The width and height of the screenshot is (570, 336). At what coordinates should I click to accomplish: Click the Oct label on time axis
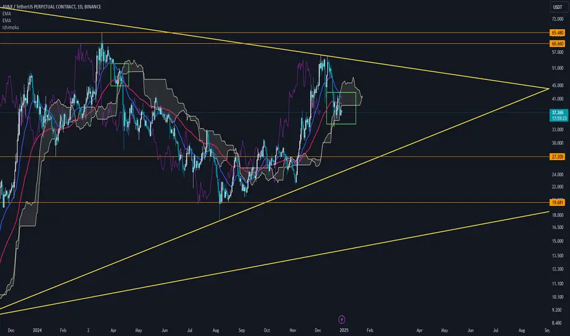coord(267,331)
